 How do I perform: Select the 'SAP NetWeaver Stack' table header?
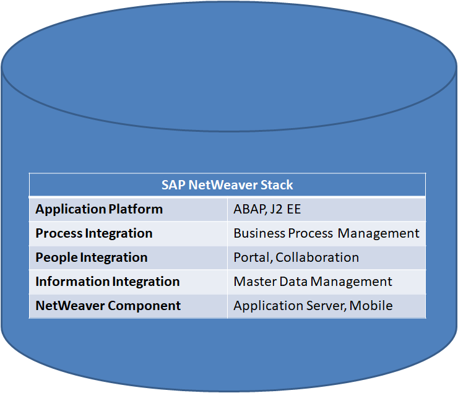point(227,185)
